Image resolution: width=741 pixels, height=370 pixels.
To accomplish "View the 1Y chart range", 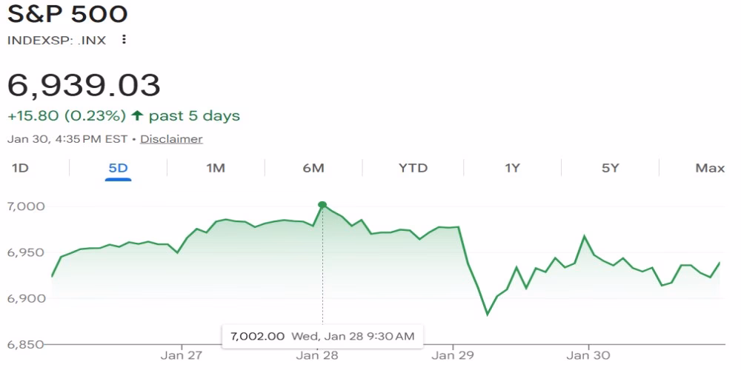I will point(512,168).
